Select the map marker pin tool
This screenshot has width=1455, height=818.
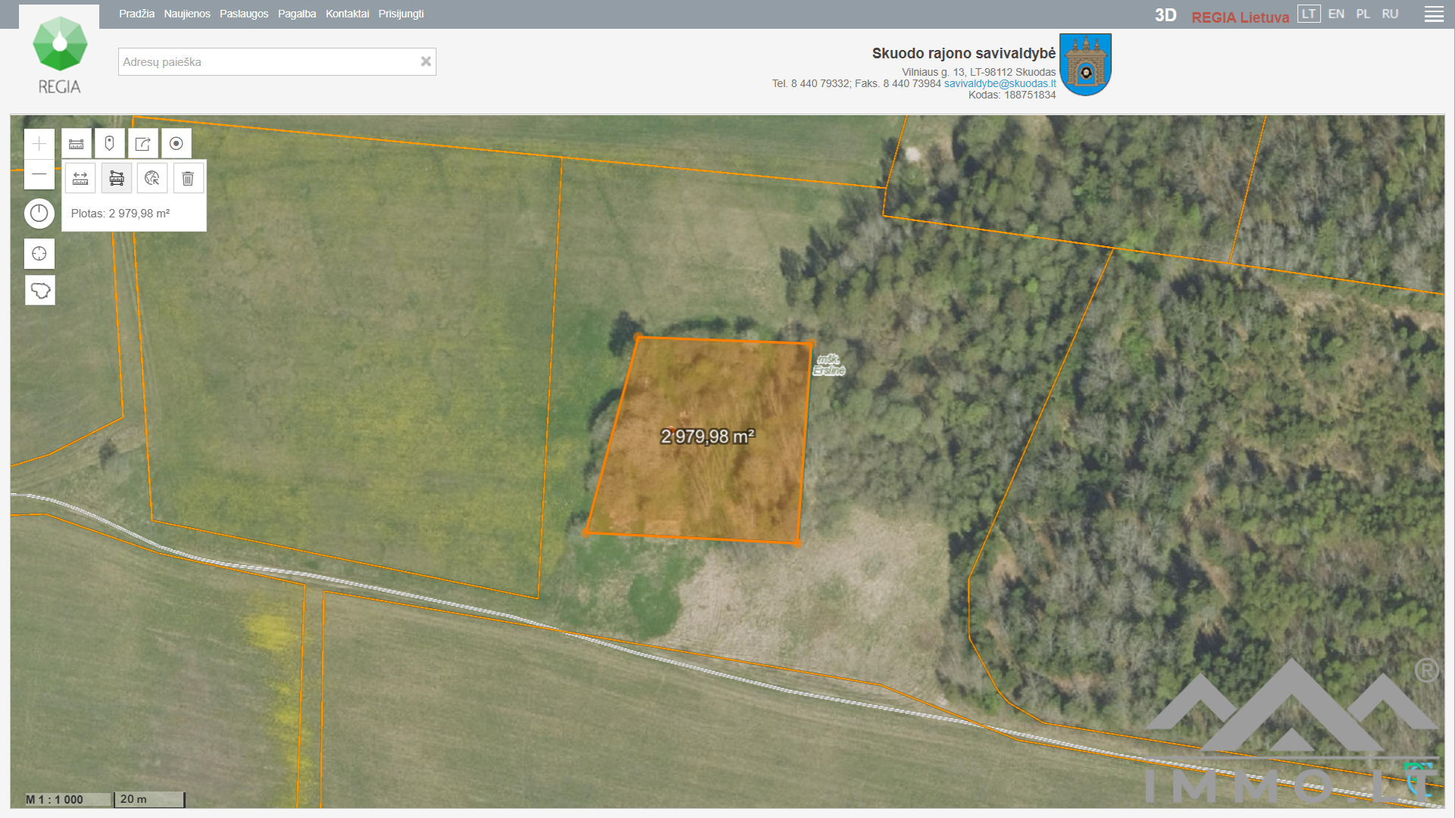click(x=110, y=143)
